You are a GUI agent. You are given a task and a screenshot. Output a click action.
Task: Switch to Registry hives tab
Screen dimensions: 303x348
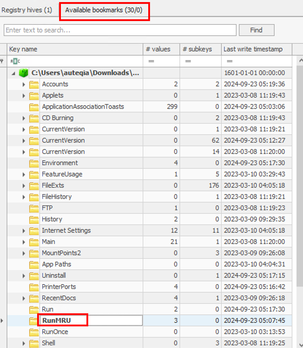[27, 10]
